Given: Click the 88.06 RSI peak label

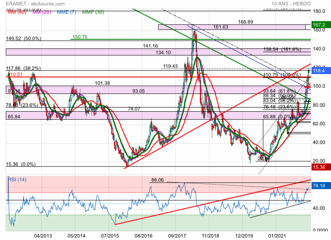Looking at the screenshot, I should click(158, 180).
